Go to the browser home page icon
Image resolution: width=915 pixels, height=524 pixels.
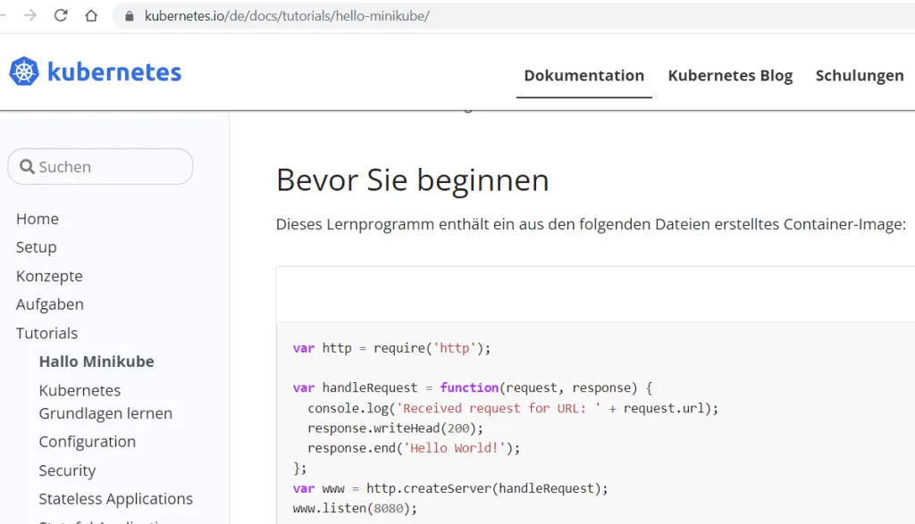91,16
